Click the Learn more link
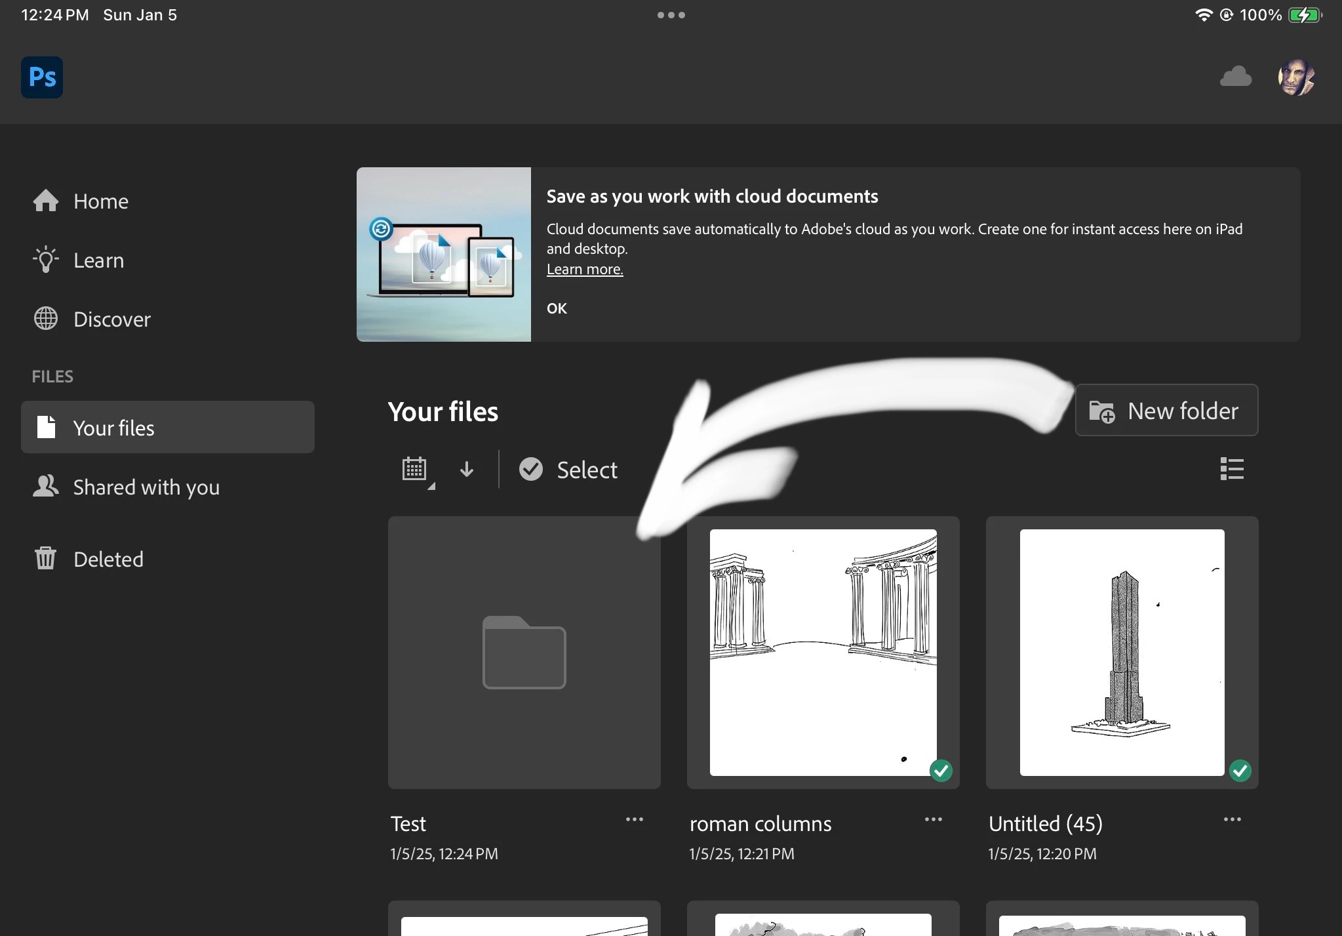The width and height of the screenshot is (1342, 936). click(584, 269)
